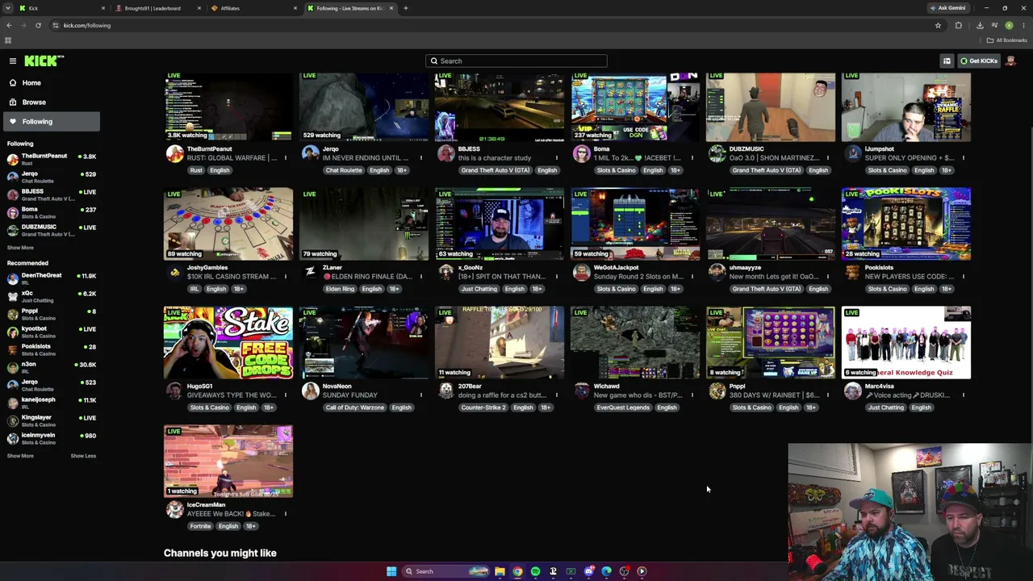Open options menu for Jerqo stream
The width and height of the screenshot is (1033, 581).
click(420, 158)
